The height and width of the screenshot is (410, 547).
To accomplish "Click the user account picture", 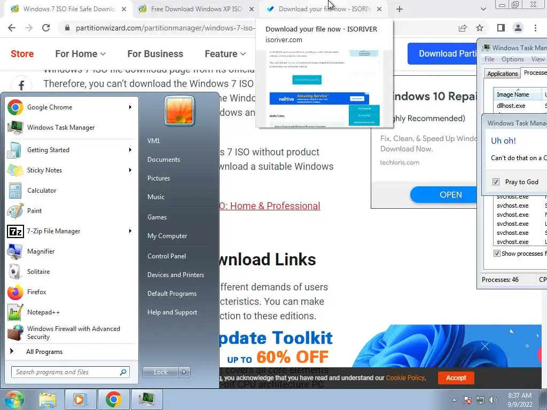I will point(179,111).
